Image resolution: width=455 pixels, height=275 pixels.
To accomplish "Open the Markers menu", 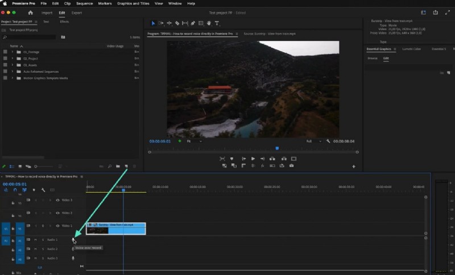I will tap(105, 3).
